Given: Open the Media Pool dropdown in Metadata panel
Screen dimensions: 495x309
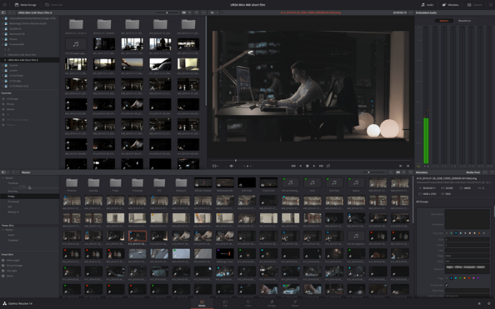Looking at the screenshot, I should pos(474,172).
